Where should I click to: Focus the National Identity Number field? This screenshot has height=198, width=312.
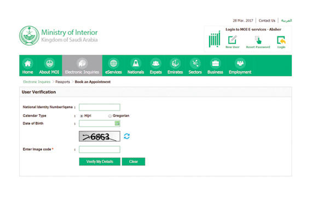100,107
